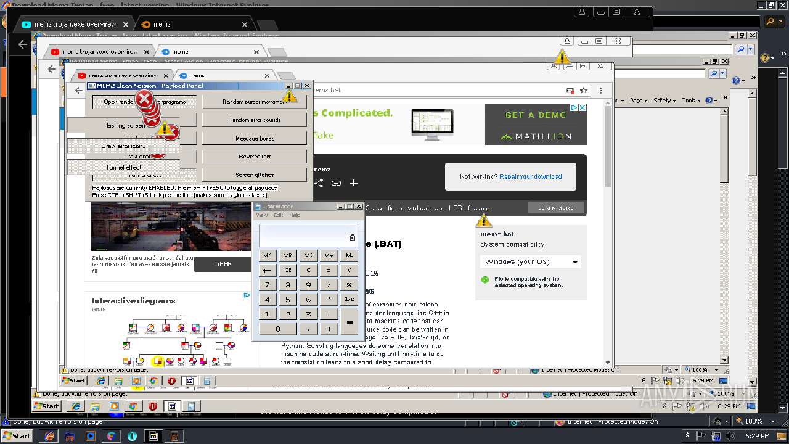Click back arrow in innermost Chrome window
The width and height of the screenshot is (789, 444).
[78, 91]
